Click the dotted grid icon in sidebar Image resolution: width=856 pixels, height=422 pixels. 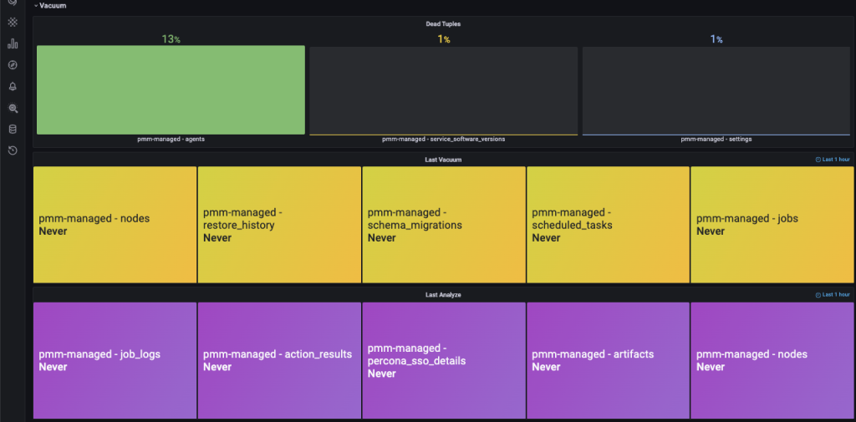coord(13,22)
